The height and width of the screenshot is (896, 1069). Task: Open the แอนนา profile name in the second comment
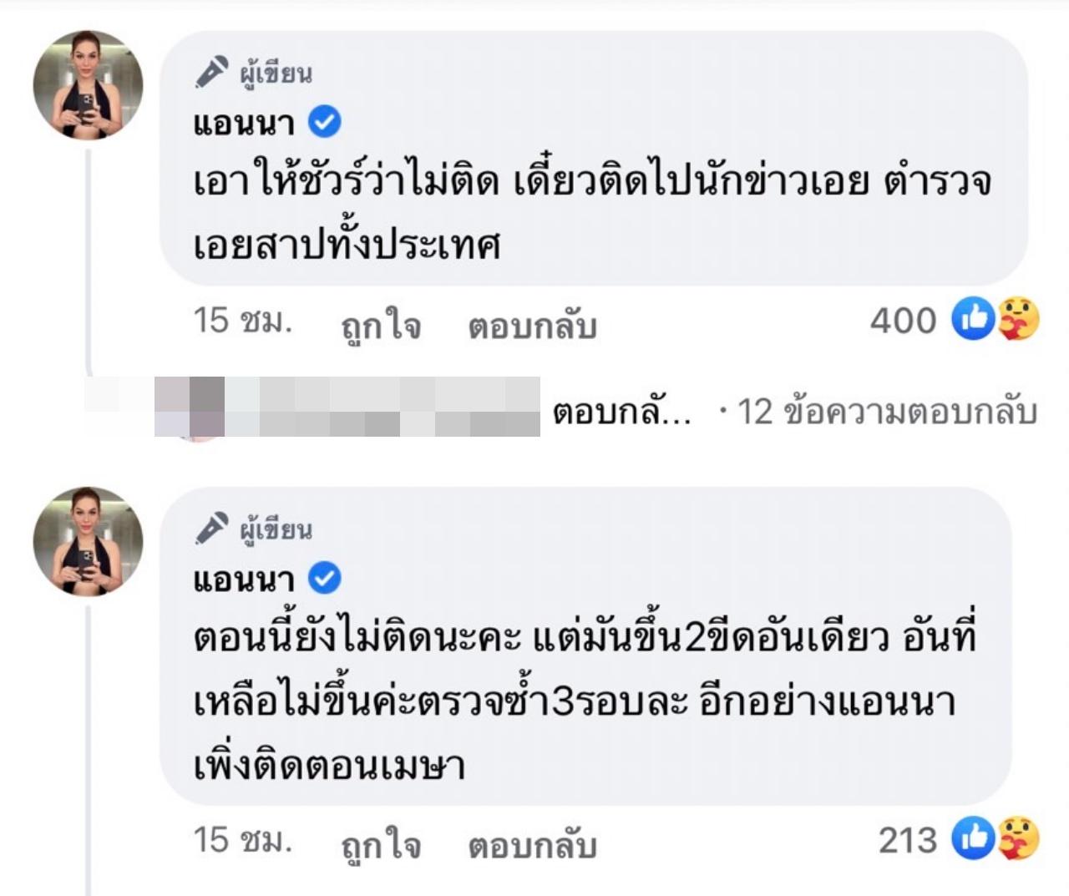coord(244,579)
